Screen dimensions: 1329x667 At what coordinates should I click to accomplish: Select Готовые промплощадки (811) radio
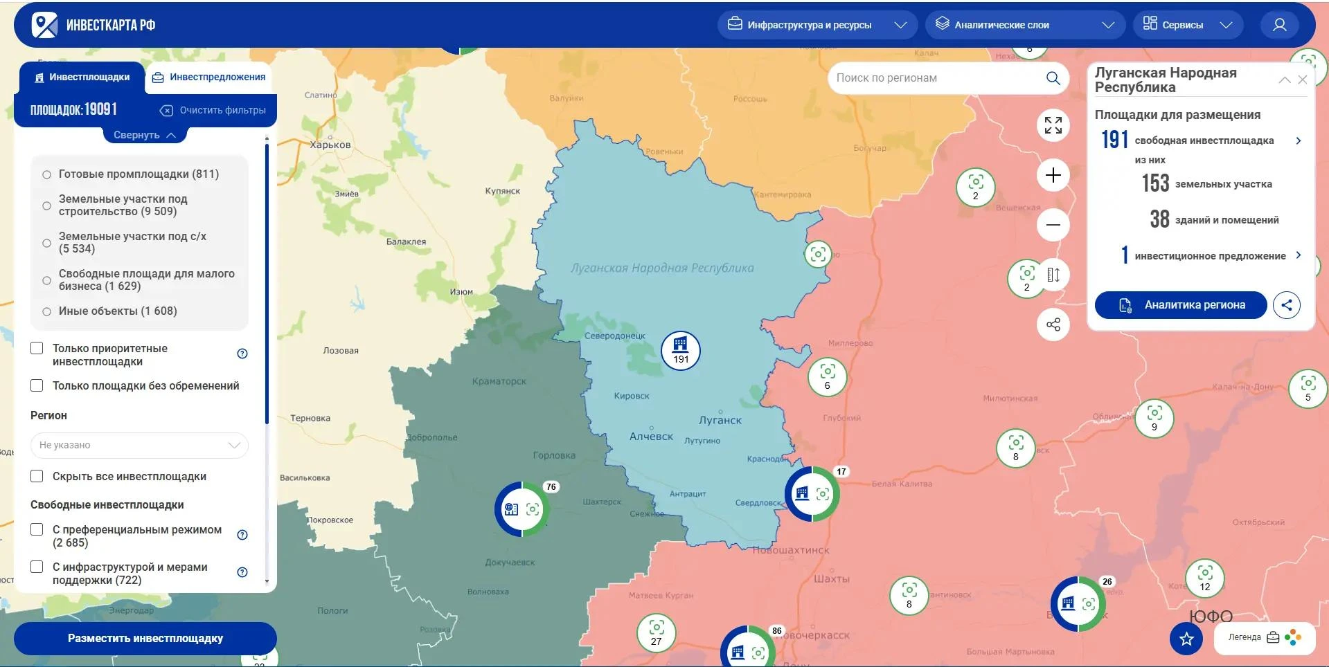(46, 174)
